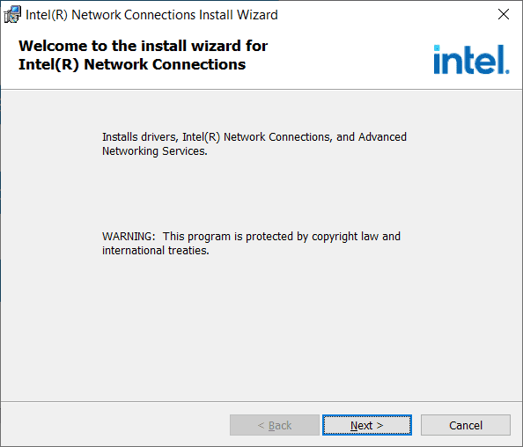This screenshot has height=447, width=523.
Task: Close the install wizard with the X
Action: coord(504,14)
